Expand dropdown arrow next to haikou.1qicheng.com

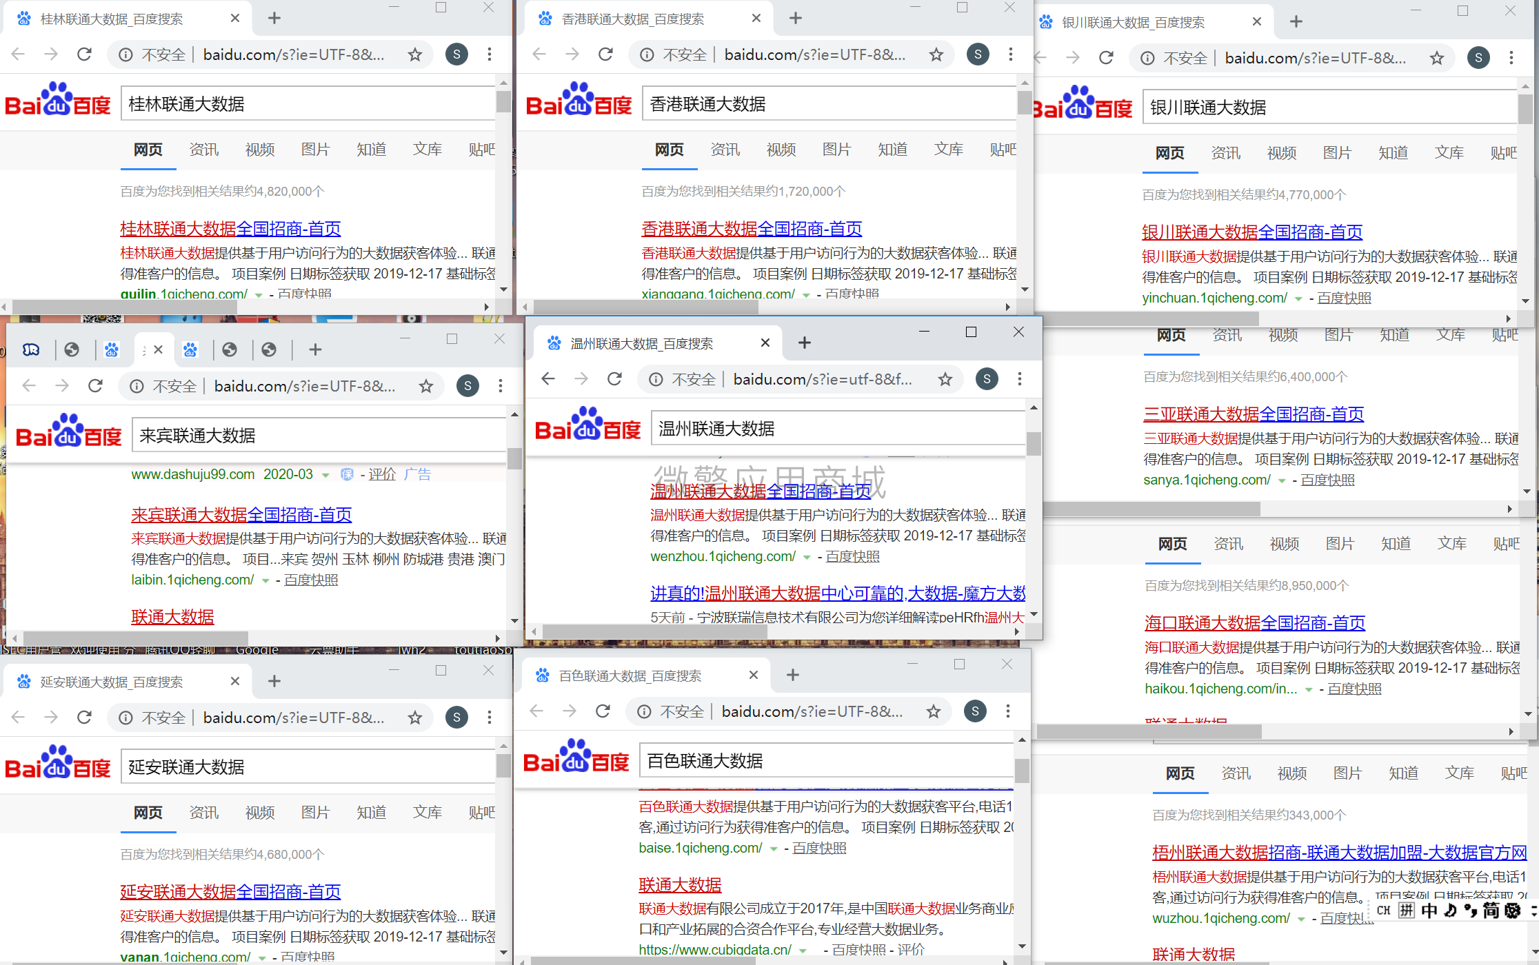[x=1308, y=689]
